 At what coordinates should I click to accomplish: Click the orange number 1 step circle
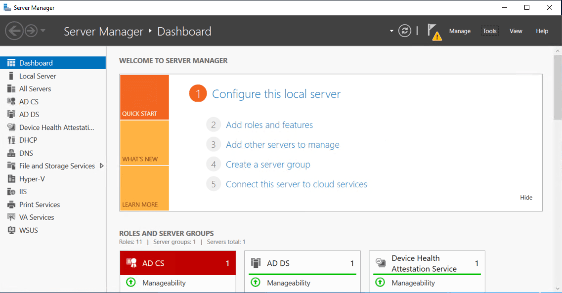pos(198,93)
